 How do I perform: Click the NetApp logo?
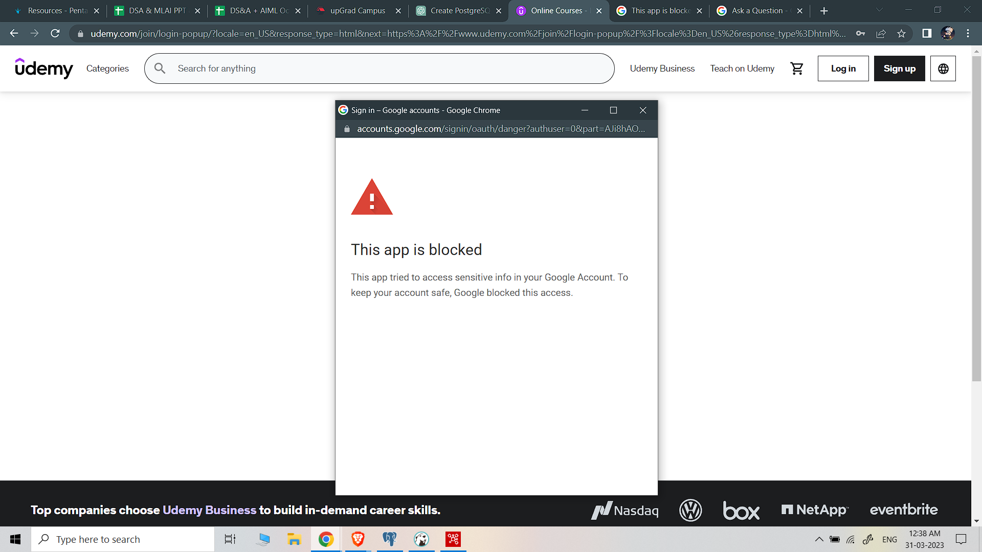pyautogui.click(x=815, y=510)
